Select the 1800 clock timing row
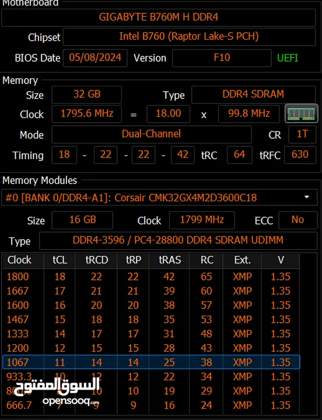 click(151, 276)
